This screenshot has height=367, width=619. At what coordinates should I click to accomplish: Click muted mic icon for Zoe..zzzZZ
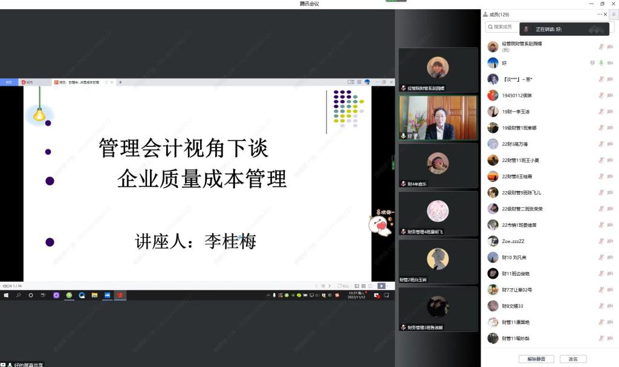[601, 241]
